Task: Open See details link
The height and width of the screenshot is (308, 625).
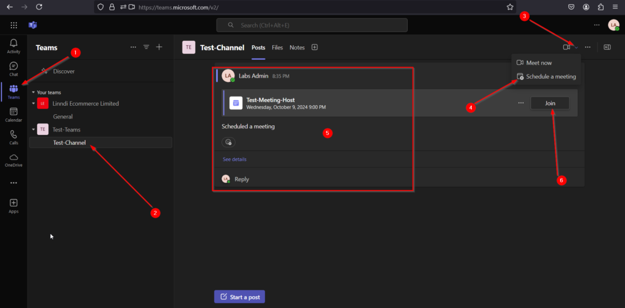Action: (x=234, y=159)
